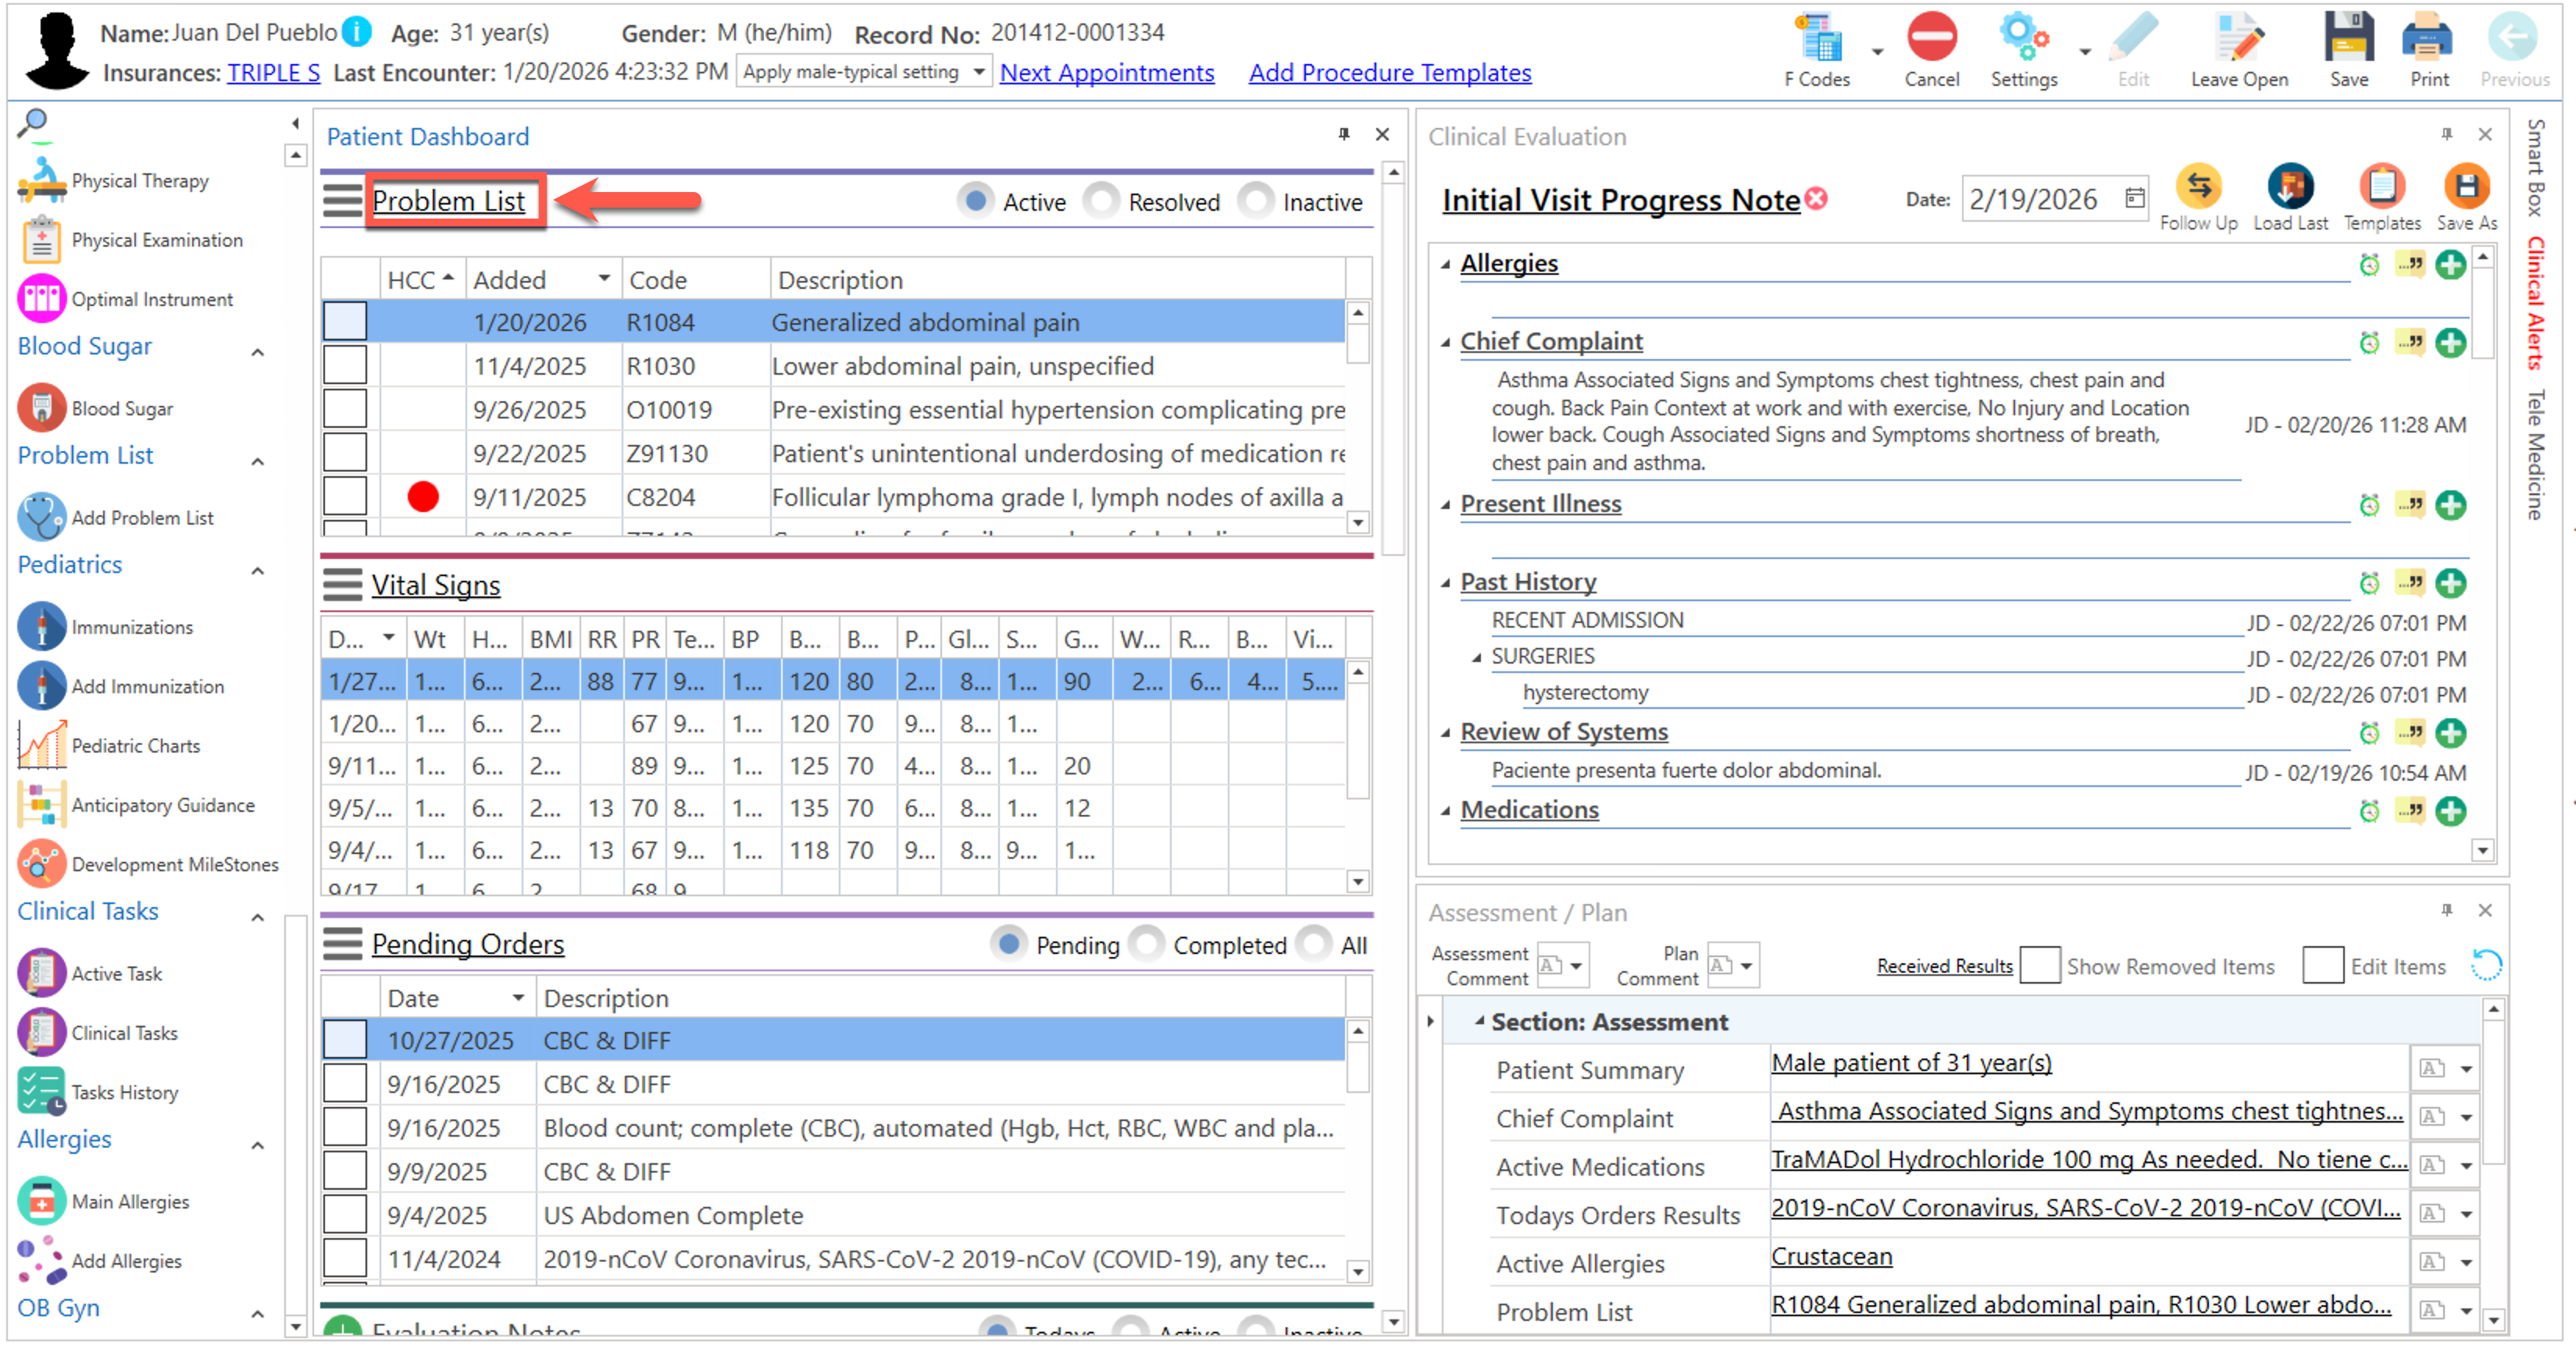Collapse the SURGERIES tree node
2576x1349 pixels.
(1476, 657)
